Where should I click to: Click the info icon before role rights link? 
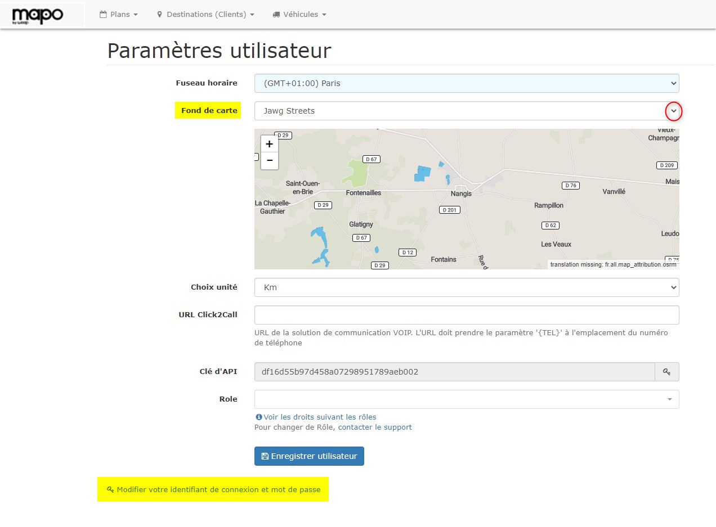point(259,417)
